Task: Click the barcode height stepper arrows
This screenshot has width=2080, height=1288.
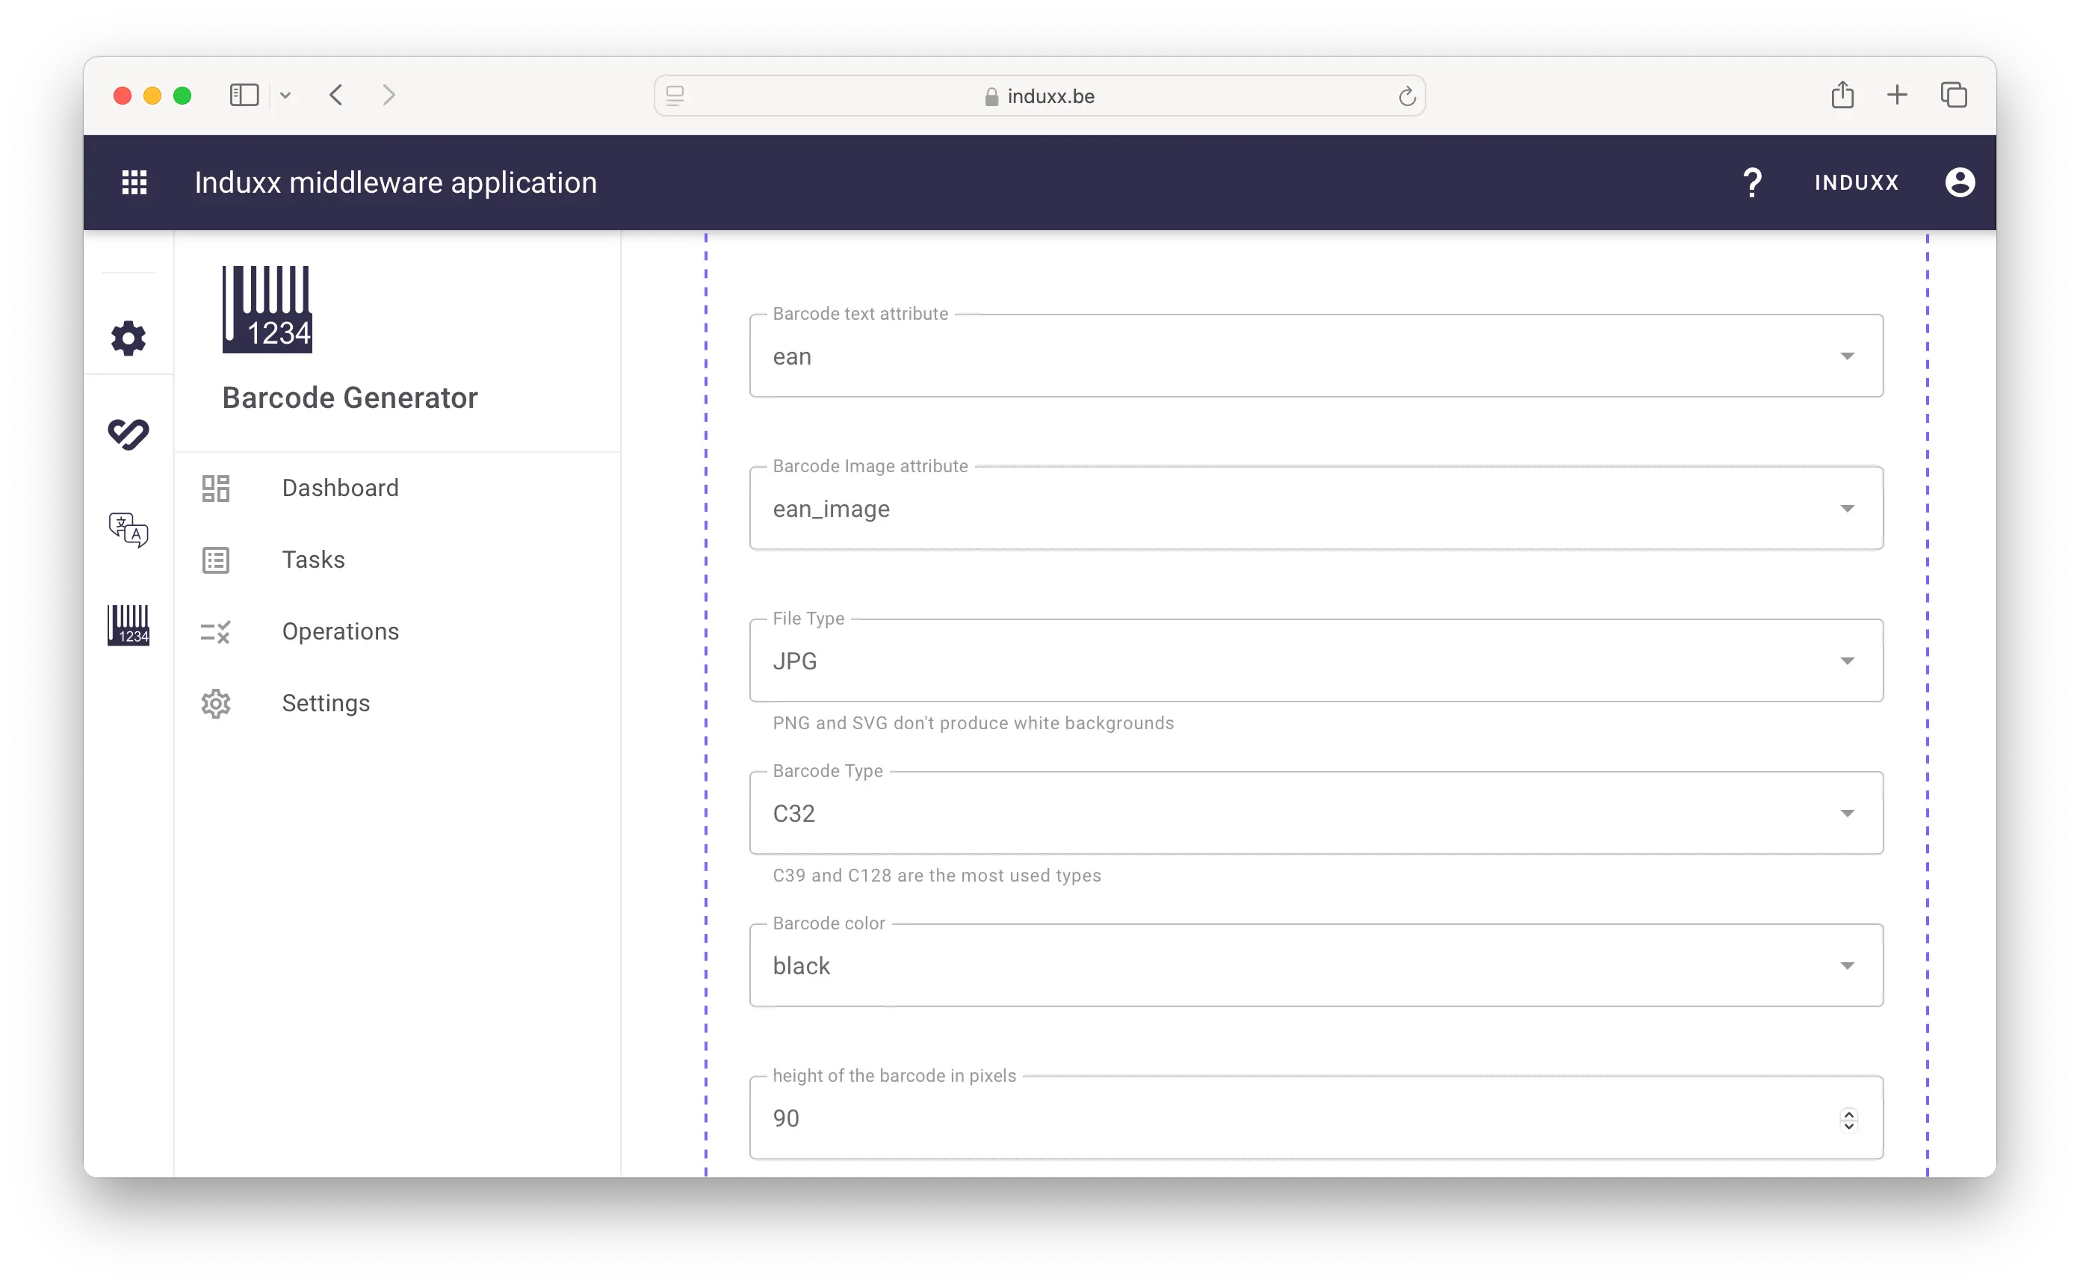Action: [1848, 1118]
